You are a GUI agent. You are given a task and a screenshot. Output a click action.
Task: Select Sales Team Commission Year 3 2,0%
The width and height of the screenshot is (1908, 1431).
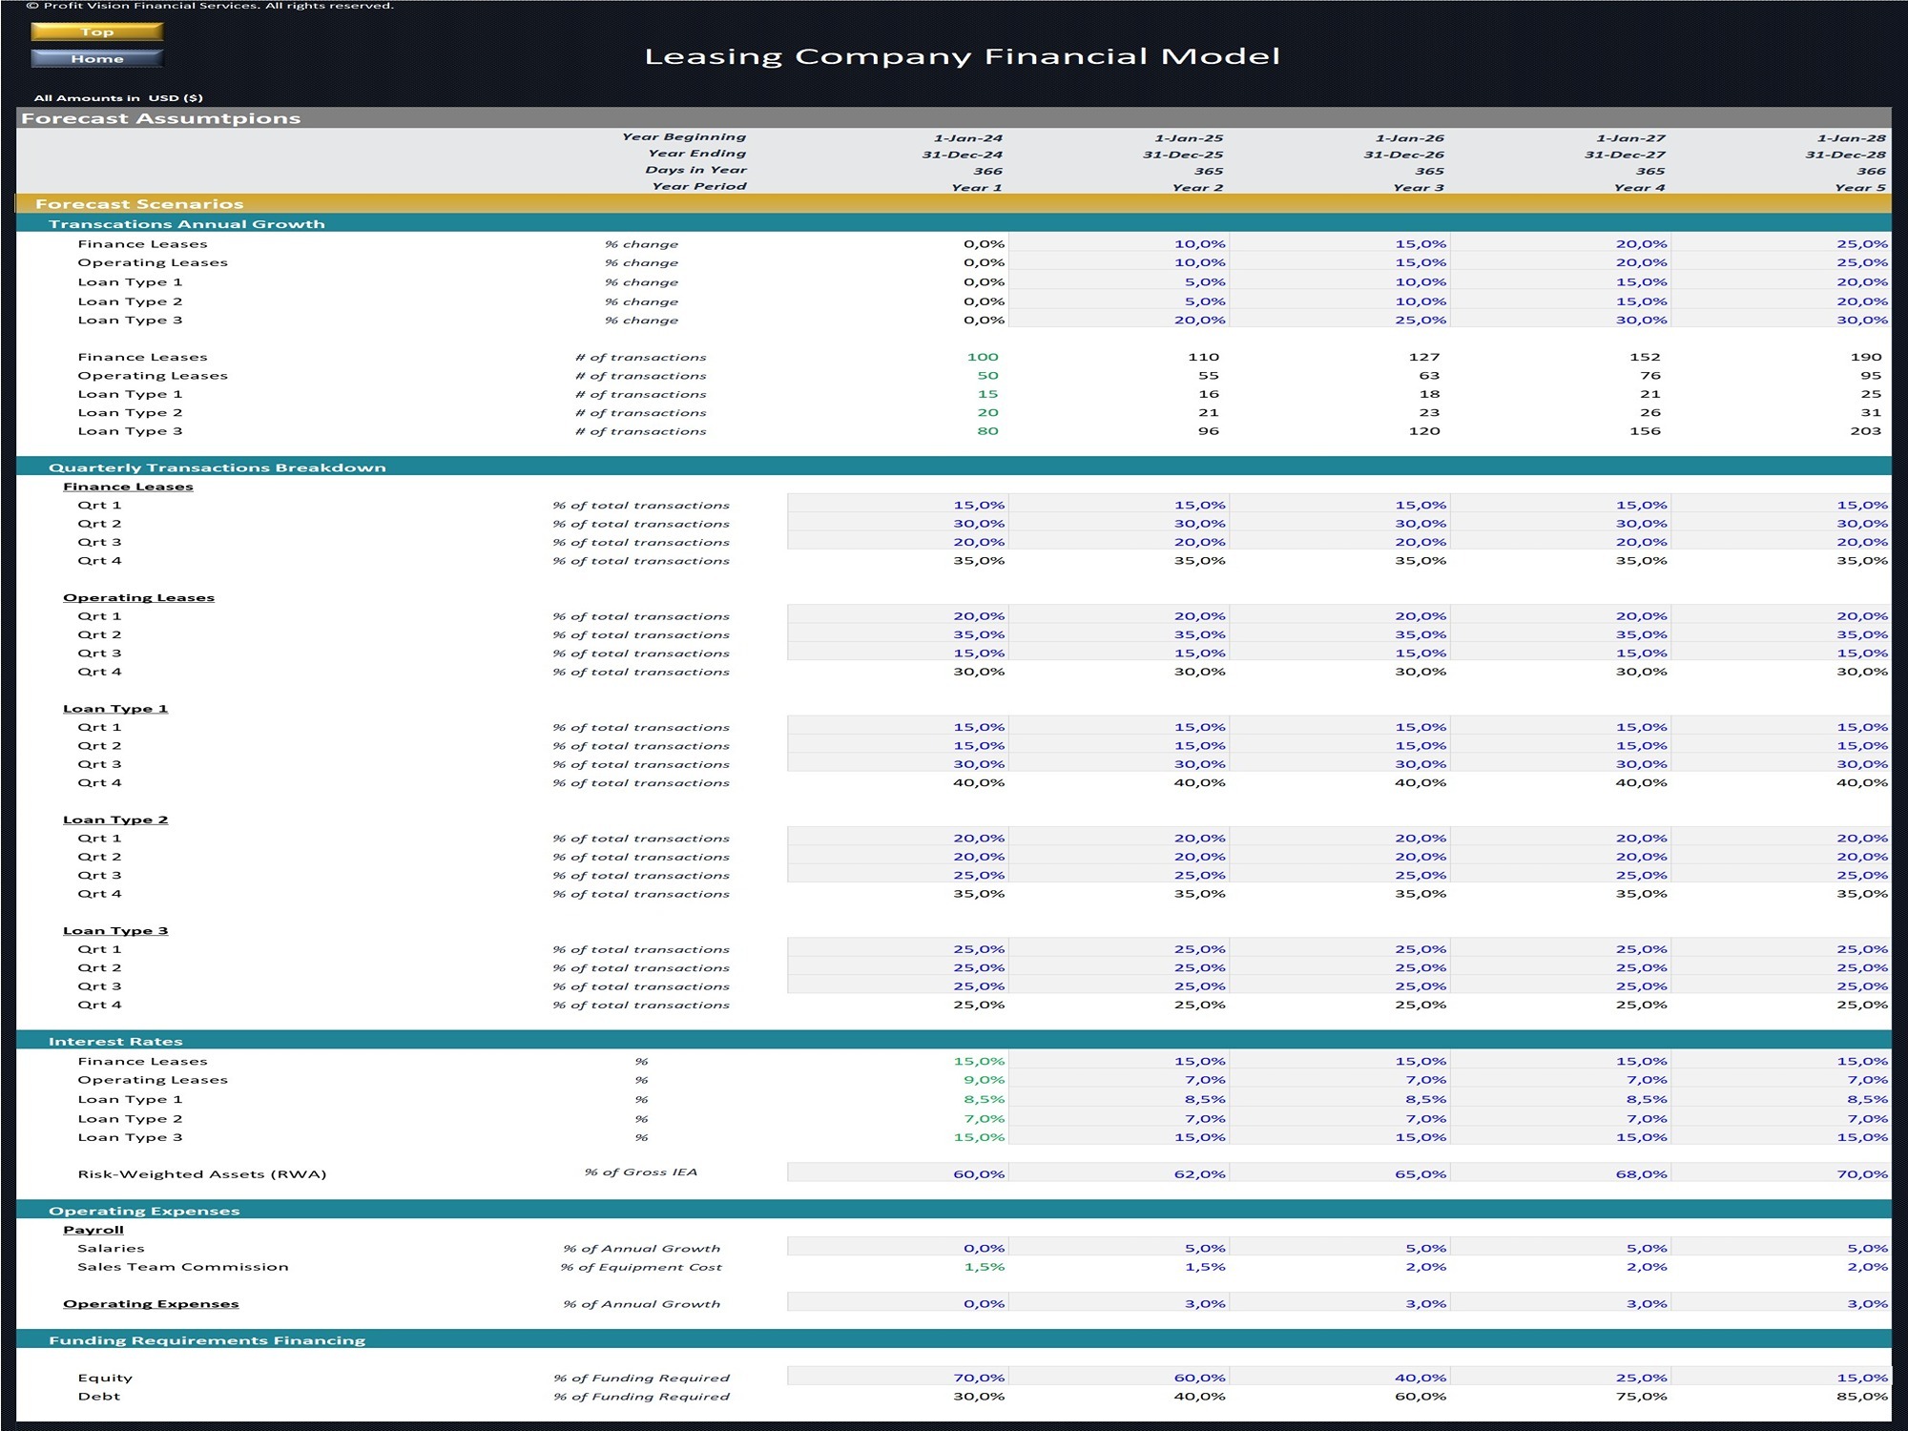pyautogui.click(x=1426, y=1267)
